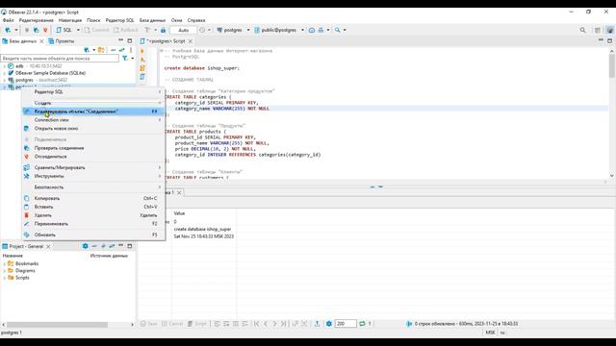Click the Auto commit mode field
The height and width of the screenshot is (346, 616).
(184, 30)
